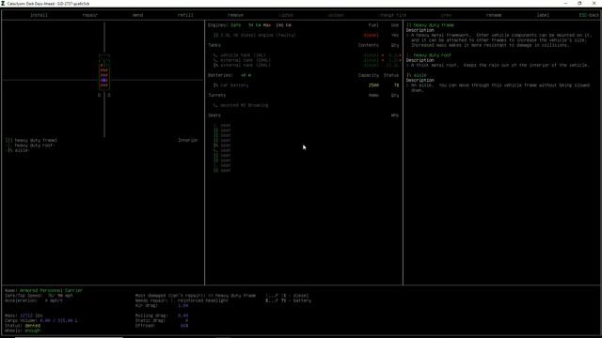
Task: Select the vehicle tank row under Tanks
Action: click(x=306, y=55)
